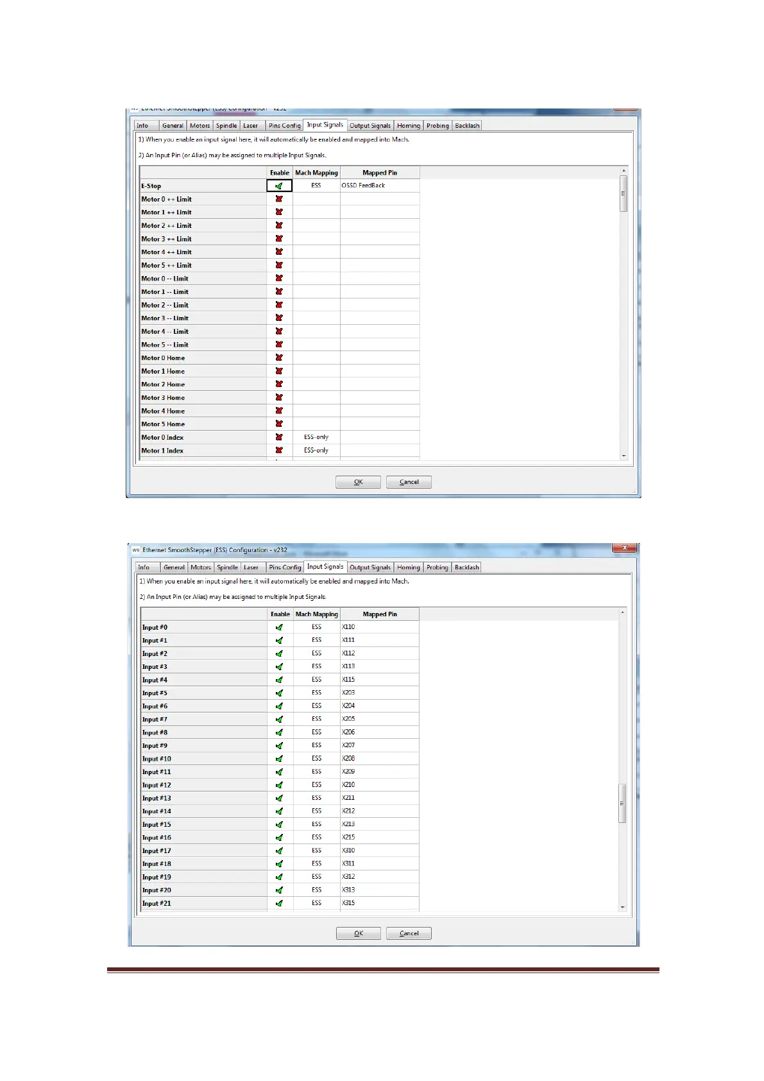Open Probing tab in Input #0 window

437,567
